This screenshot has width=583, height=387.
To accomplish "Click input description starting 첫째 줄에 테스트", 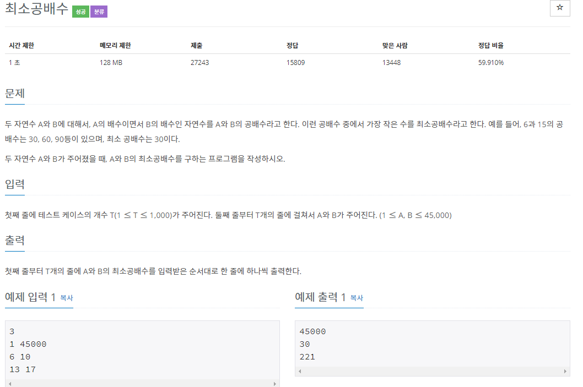I will [228, 215].
